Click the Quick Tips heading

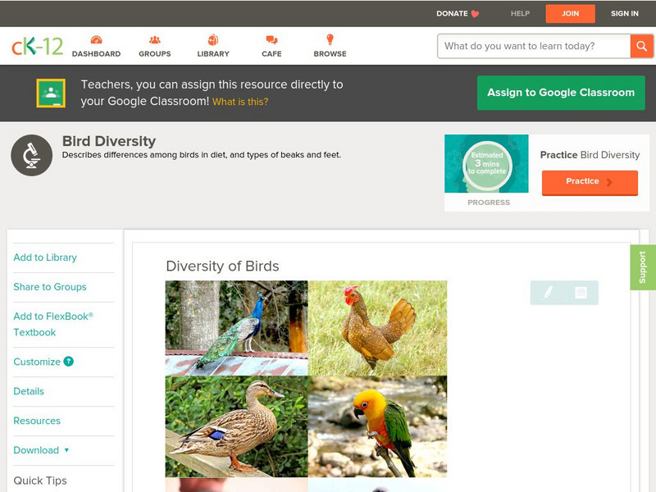(40, 481)
